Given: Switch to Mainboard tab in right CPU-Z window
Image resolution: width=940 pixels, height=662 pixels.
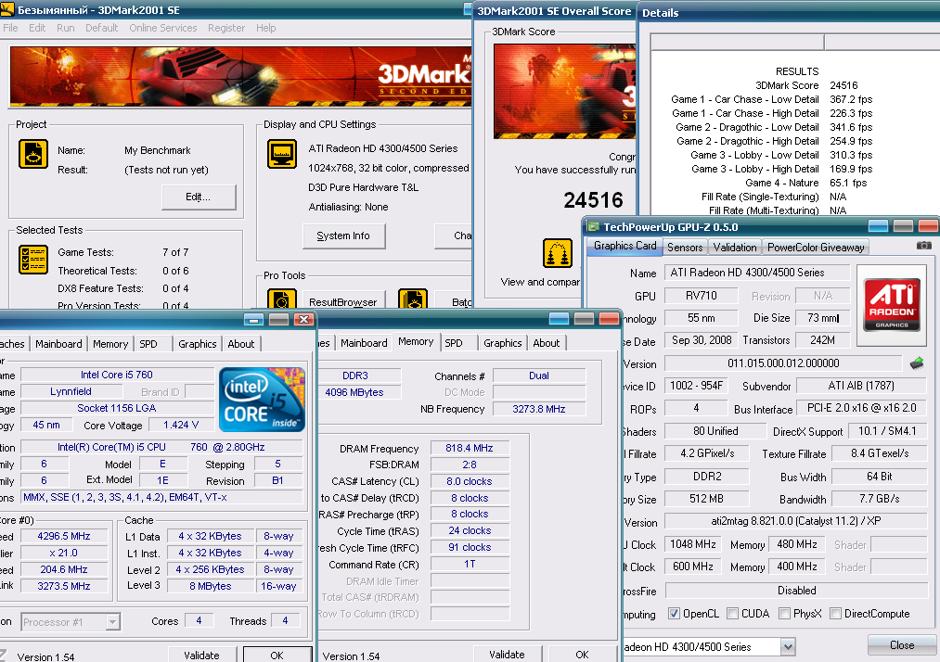Looking at the screenshot, I should 364,343.
